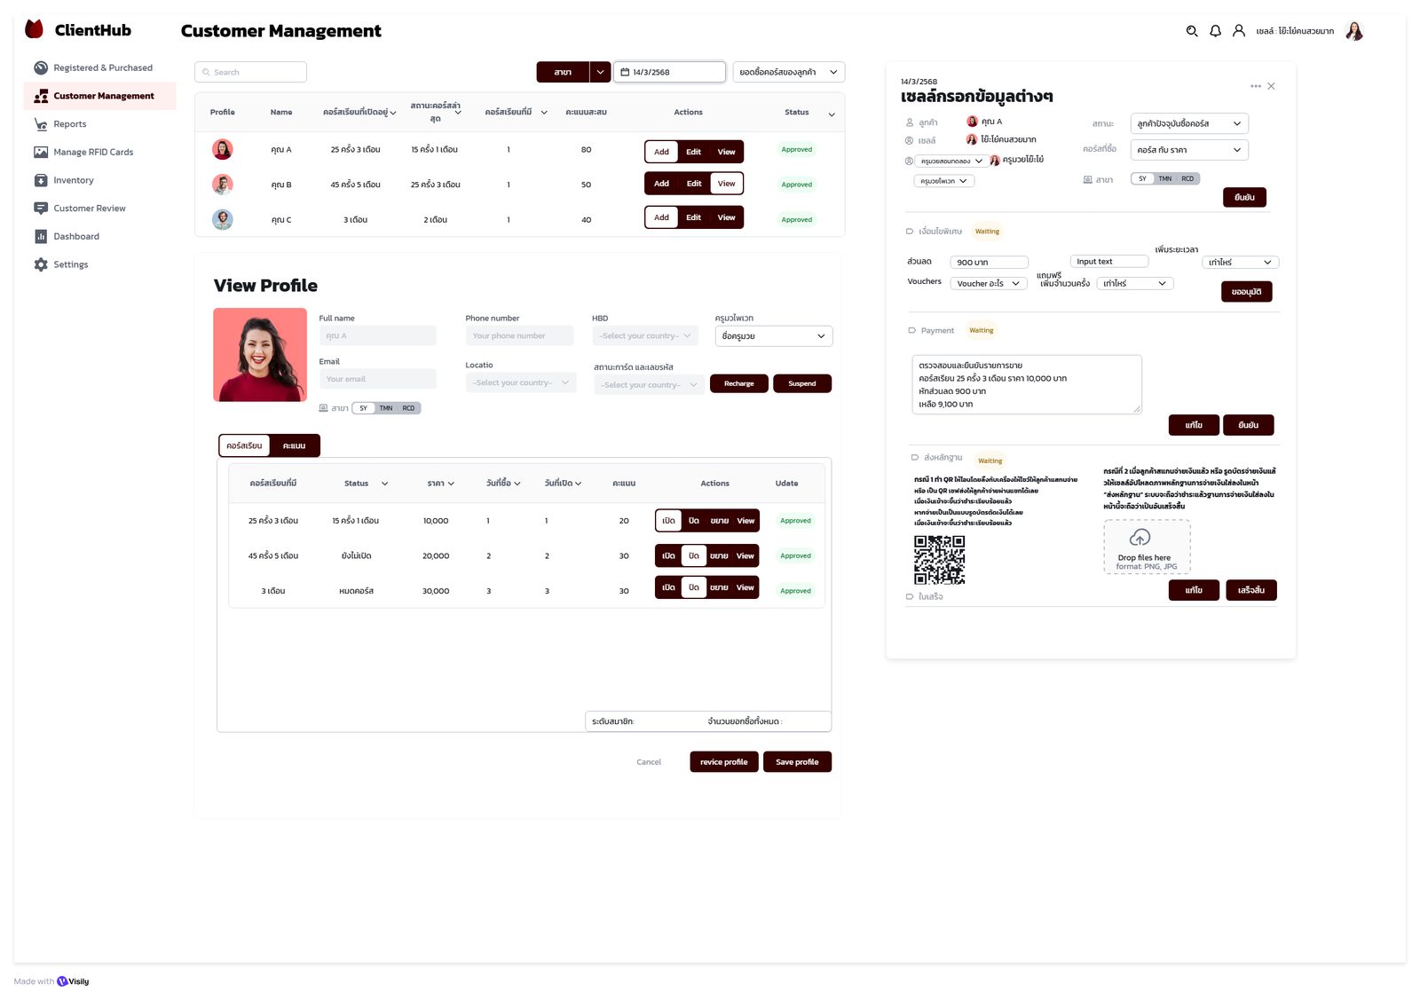Screen dimensions: 1420x1000
Task: Select RCD branch in the View Profile toggle
Action: [x=408, y=408]
